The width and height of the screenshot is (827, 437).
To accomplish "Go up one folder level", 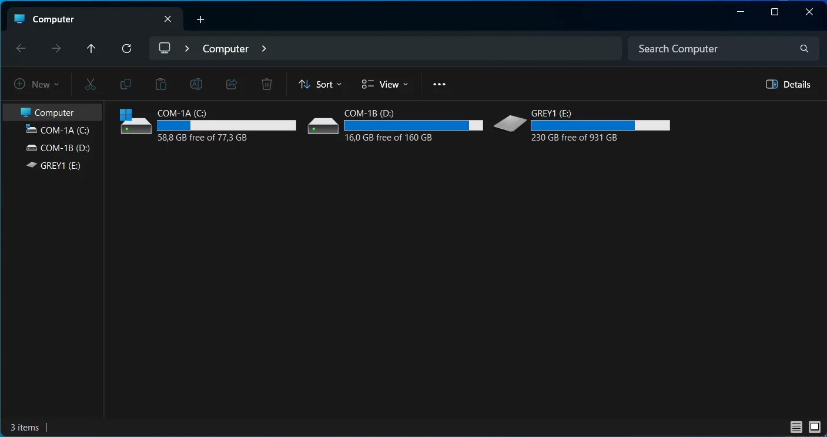I will point(91,49).
